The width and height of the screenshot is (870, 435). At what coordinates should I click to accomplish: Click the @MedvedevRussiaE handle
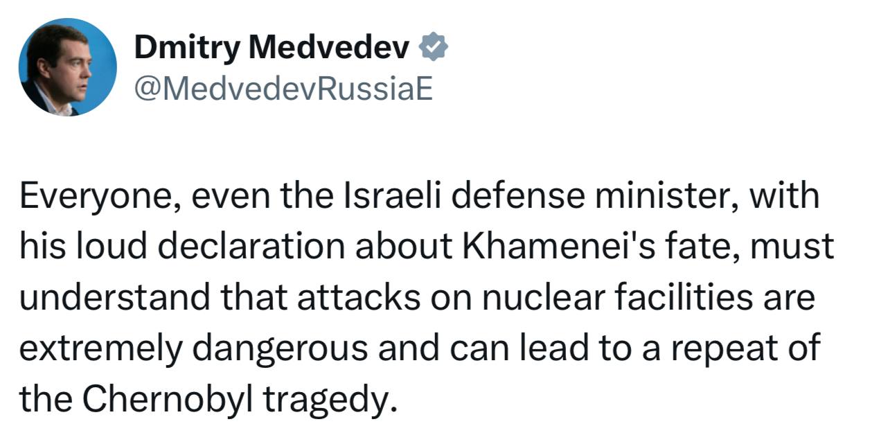point(283,89)
